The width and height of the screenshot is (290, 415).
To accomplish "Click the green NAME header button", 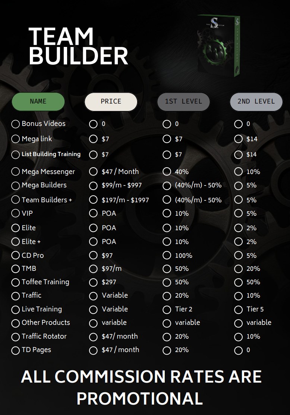I will click(x=38, y=102).
